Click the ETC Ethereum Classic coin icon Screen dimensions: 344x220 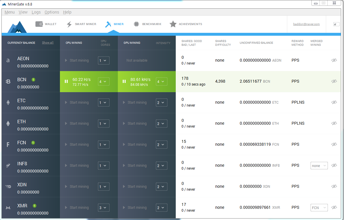tap(8, 103)
